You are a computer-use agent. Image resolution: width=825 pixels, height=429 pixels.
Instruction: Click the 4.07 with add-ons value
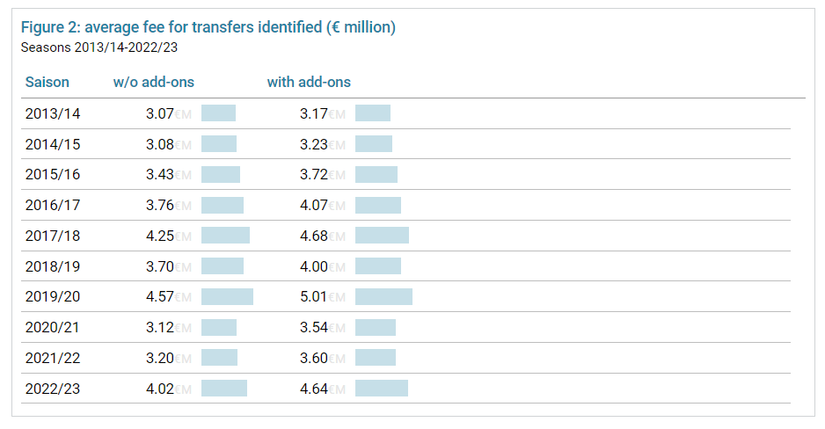(x=314, y=205)
